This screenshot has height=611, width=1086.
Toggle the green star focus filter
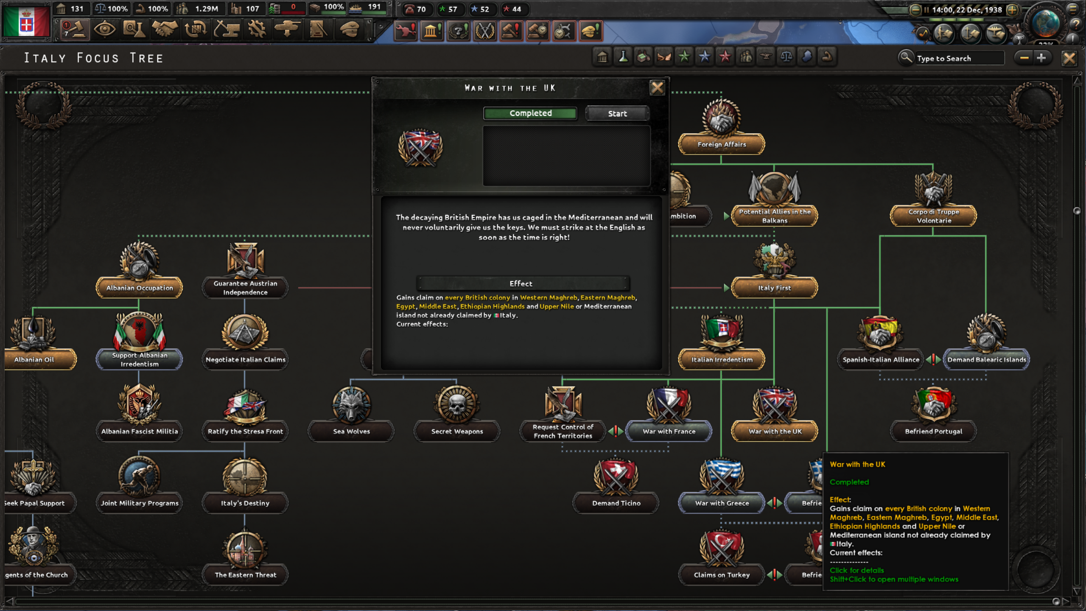pos(684,57)
